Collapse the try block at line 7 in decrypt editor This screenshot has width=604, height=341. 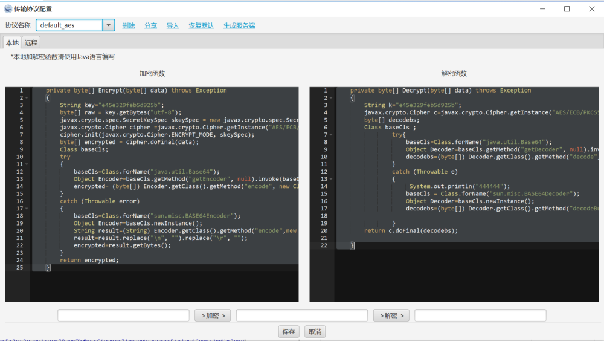click(330, 135)
